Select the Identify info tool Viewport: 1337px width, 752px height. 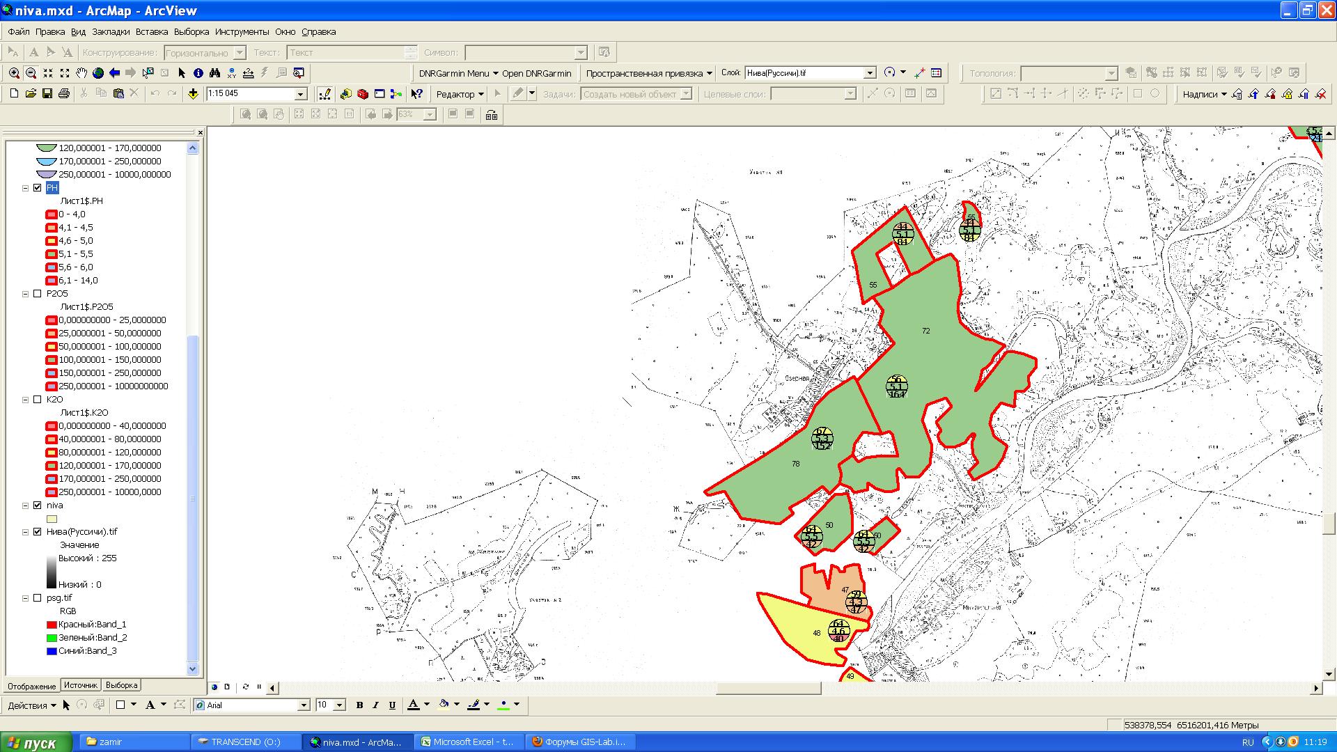[x=198, y=73]
